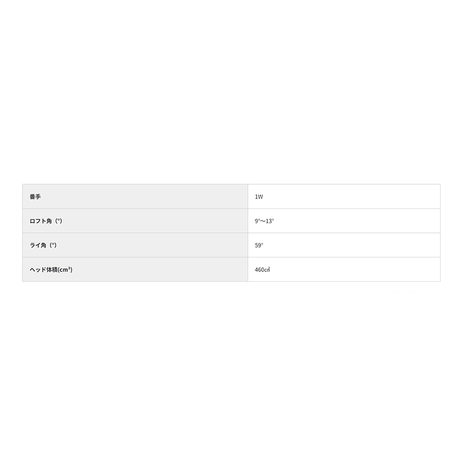Screen dimensions: 459x459
Task: Select the 1W value cell
Action: (344, 196)
